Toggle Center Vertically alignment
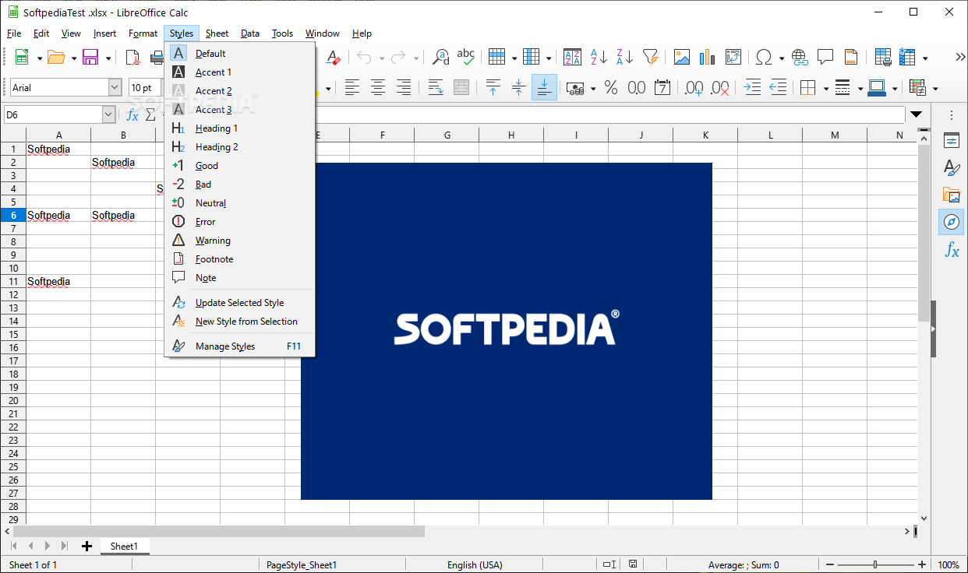Image resolution: width=968 pixels, height=573 pixels. [x=518, y=88]
